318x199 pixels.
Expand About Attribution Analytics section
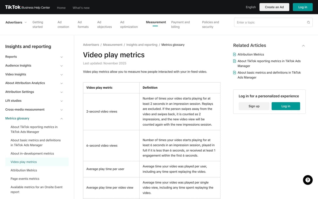point(61,83)
